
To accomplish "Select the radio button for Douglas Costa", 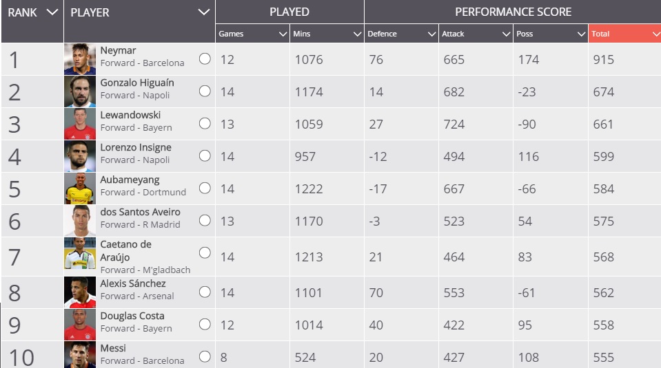I will pyautogui.click(x=205, y=324).
